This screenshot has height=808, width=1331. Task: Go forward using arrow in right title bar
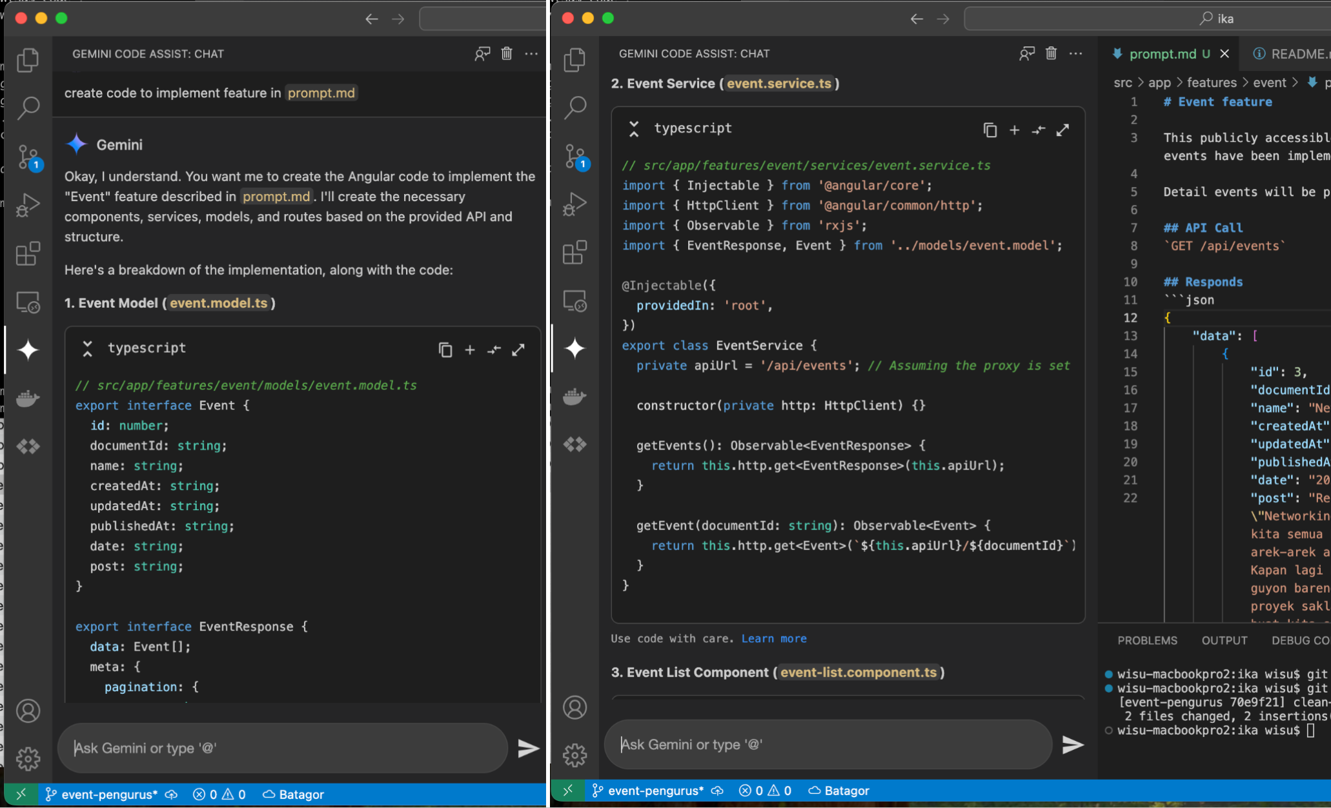click(x=943, y=19)
